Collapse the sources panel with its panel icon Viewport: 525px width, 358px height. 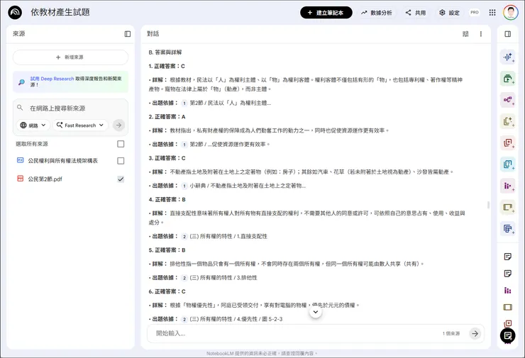pos(128,34)
